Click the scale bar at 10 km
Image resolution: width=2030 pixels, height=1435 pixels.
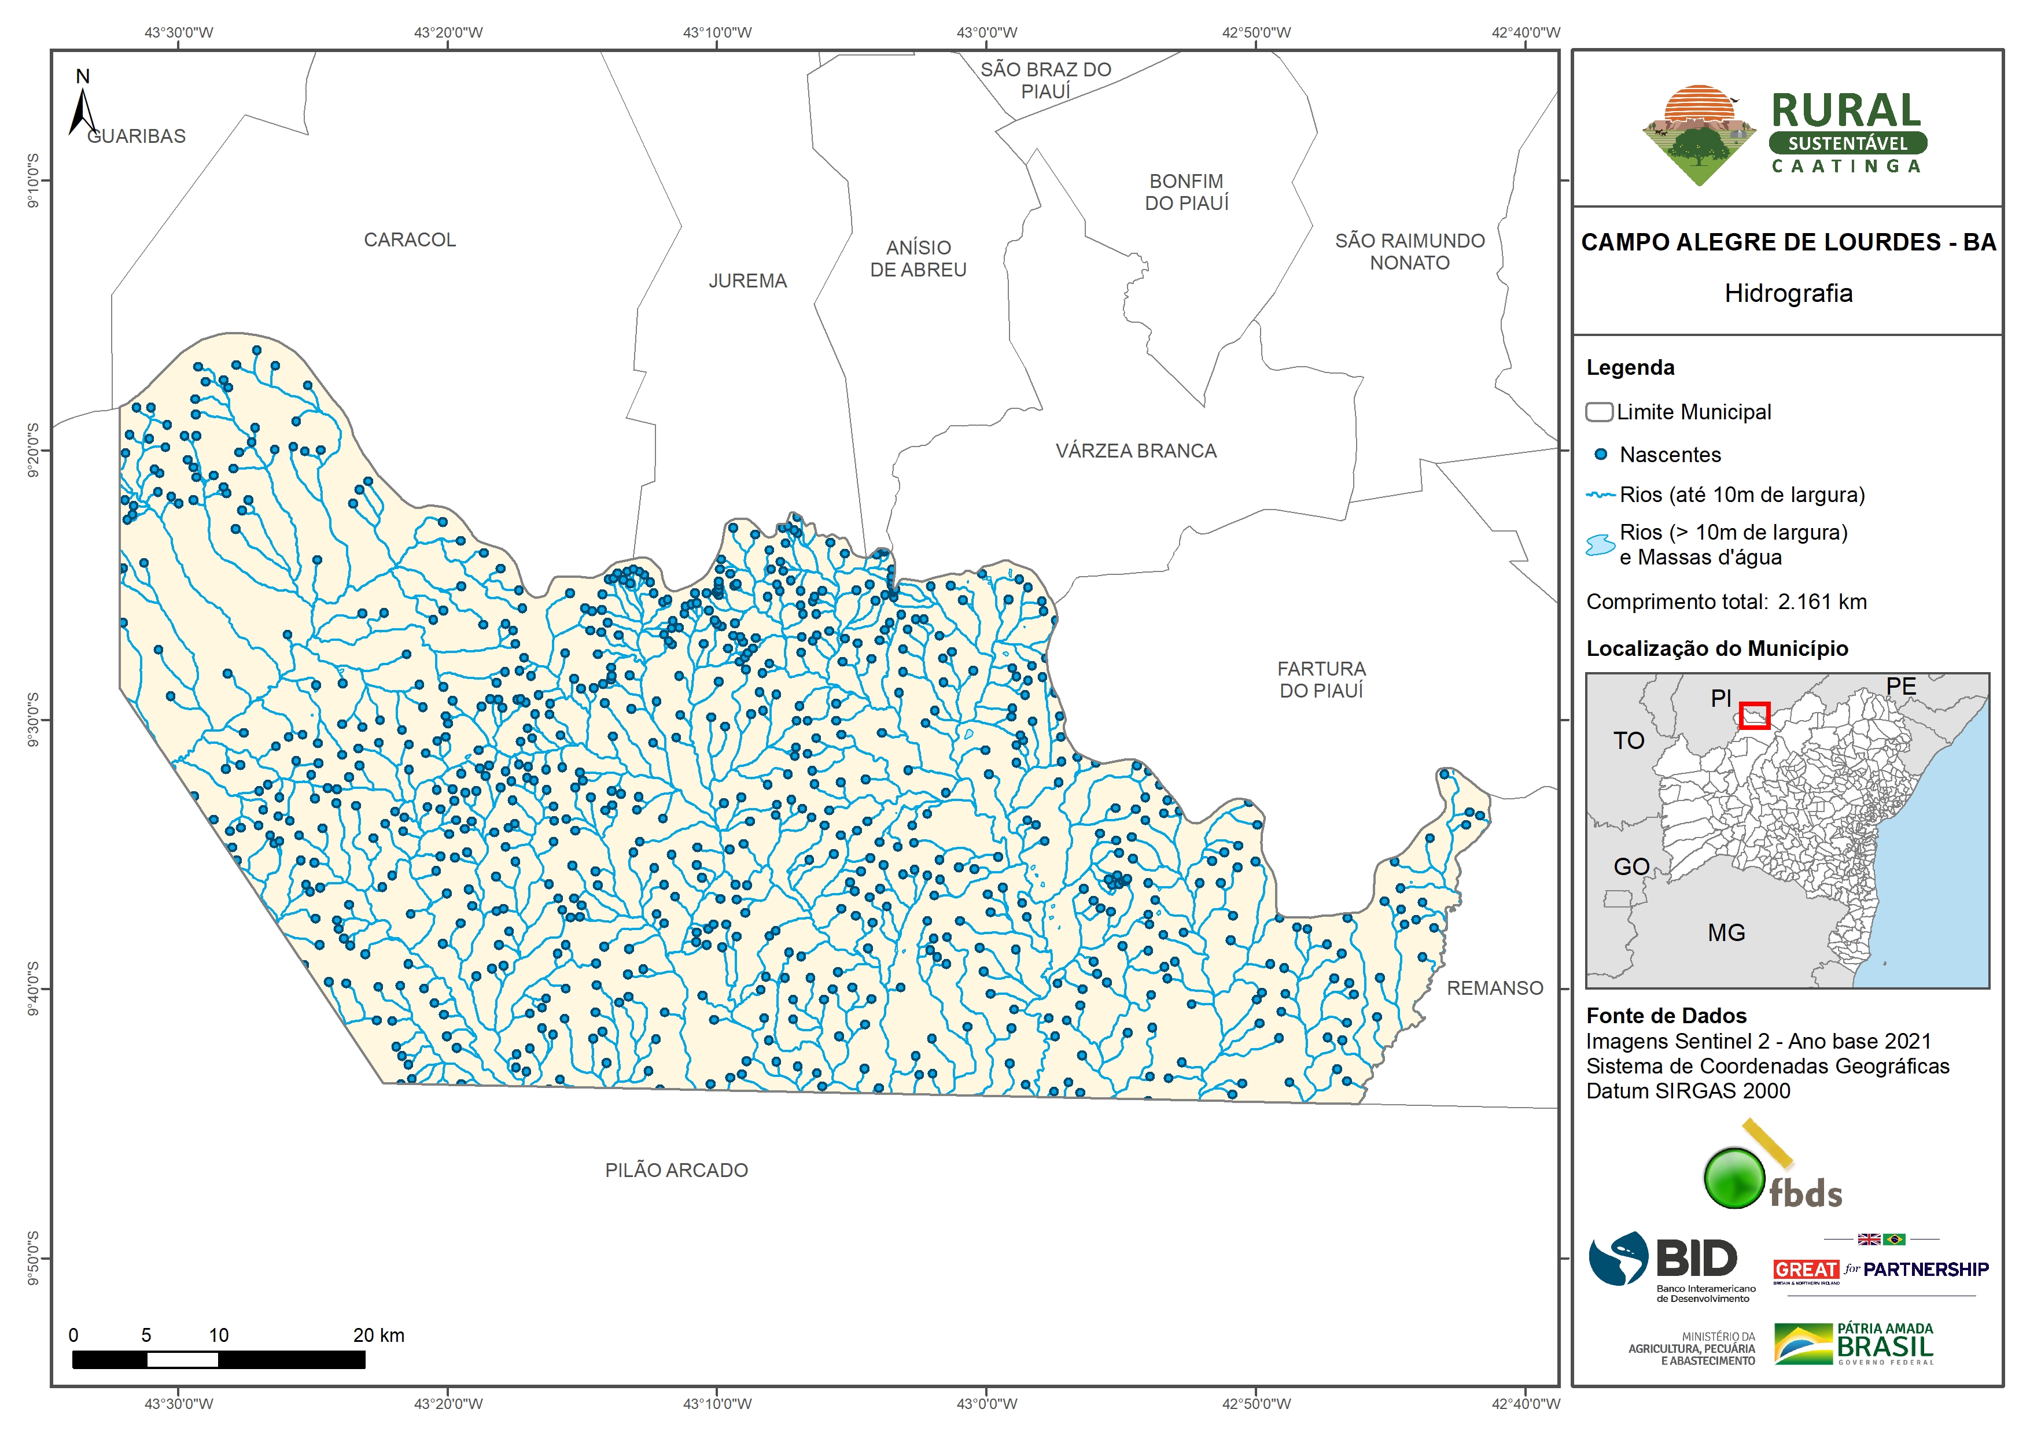218,1360
